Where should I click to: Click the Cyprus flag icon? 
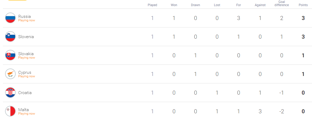10,74
